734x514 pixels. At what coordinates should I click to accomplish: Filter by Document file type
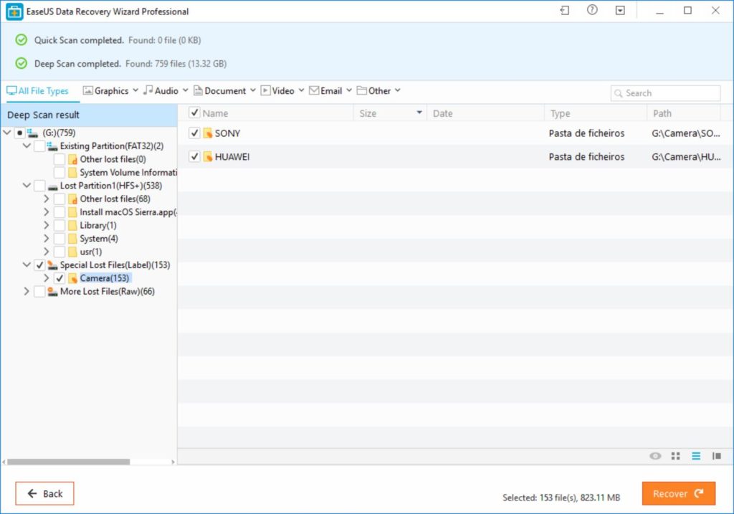coord(219,90)
